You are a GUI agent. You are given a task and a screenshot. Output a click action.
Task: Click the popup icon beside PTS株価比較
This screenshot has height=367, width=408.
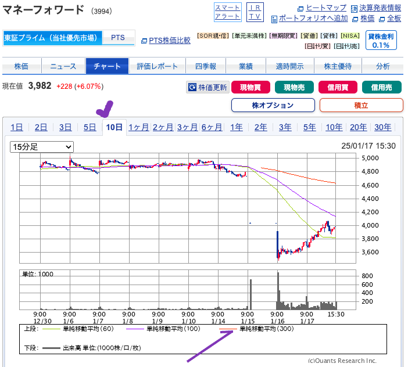[x=144, y=41]
